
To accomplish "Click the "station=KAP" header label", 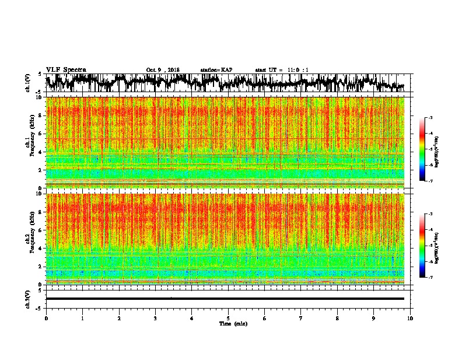I will tap(216, 70).
